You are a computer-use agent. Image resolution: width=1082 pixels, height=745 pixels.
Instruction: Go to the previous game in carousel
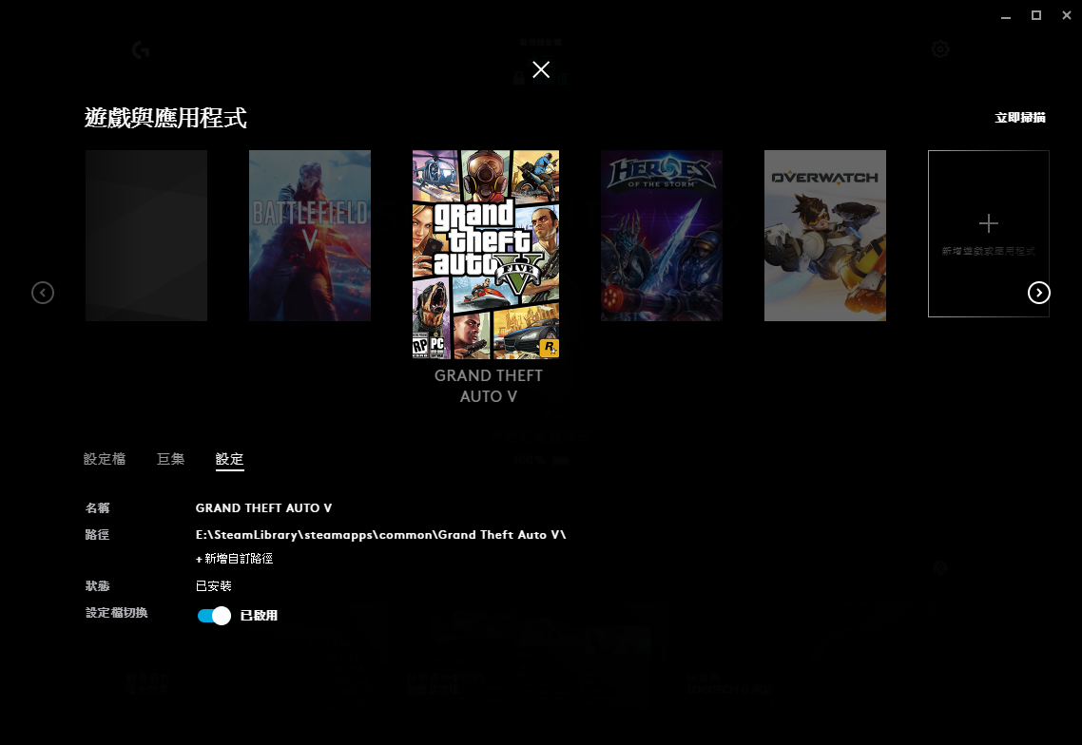tap(43, 293)
